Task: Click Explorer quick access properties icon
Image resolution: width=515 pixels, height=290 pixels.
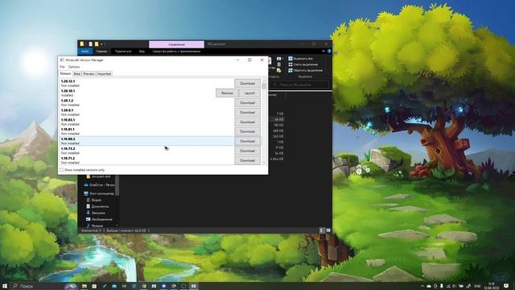Action: [x=90, y=44]
